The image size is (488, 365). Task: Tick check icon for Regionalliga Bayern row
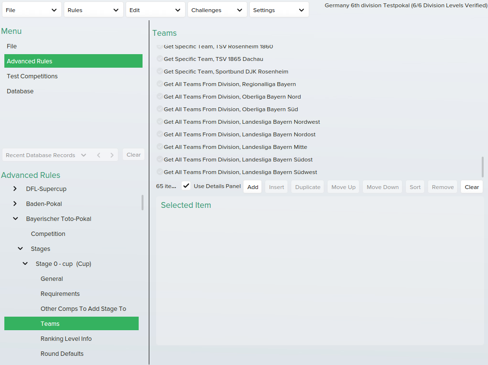(x=159, y=84)
